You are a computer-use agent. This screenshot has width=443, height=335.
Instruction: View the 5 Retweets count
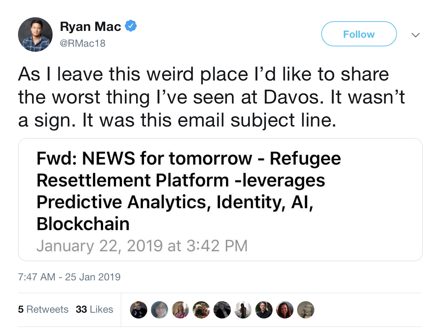click(x=43, y=309)
